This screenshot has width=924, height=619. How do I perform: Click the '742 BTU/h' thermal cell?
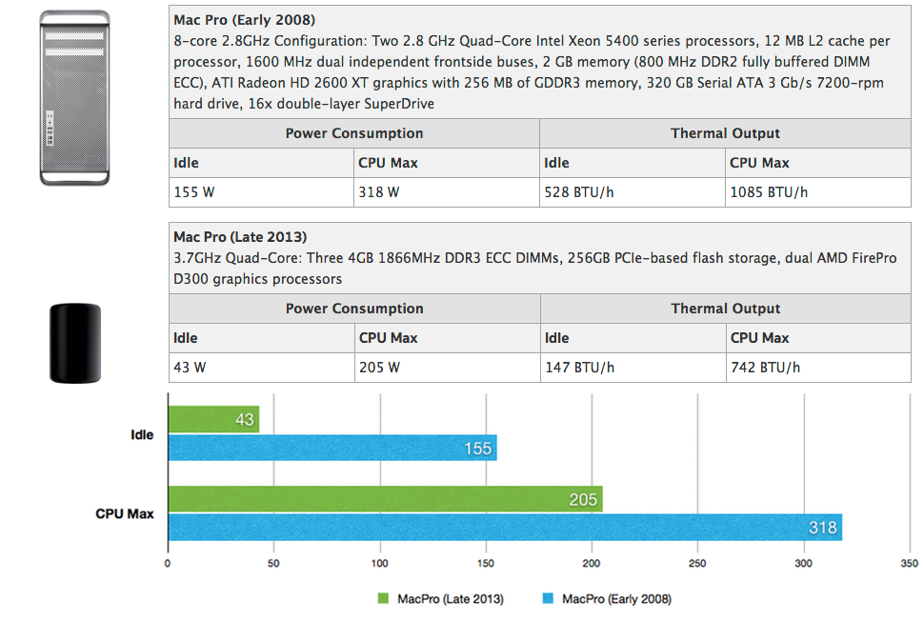point(818,368)
